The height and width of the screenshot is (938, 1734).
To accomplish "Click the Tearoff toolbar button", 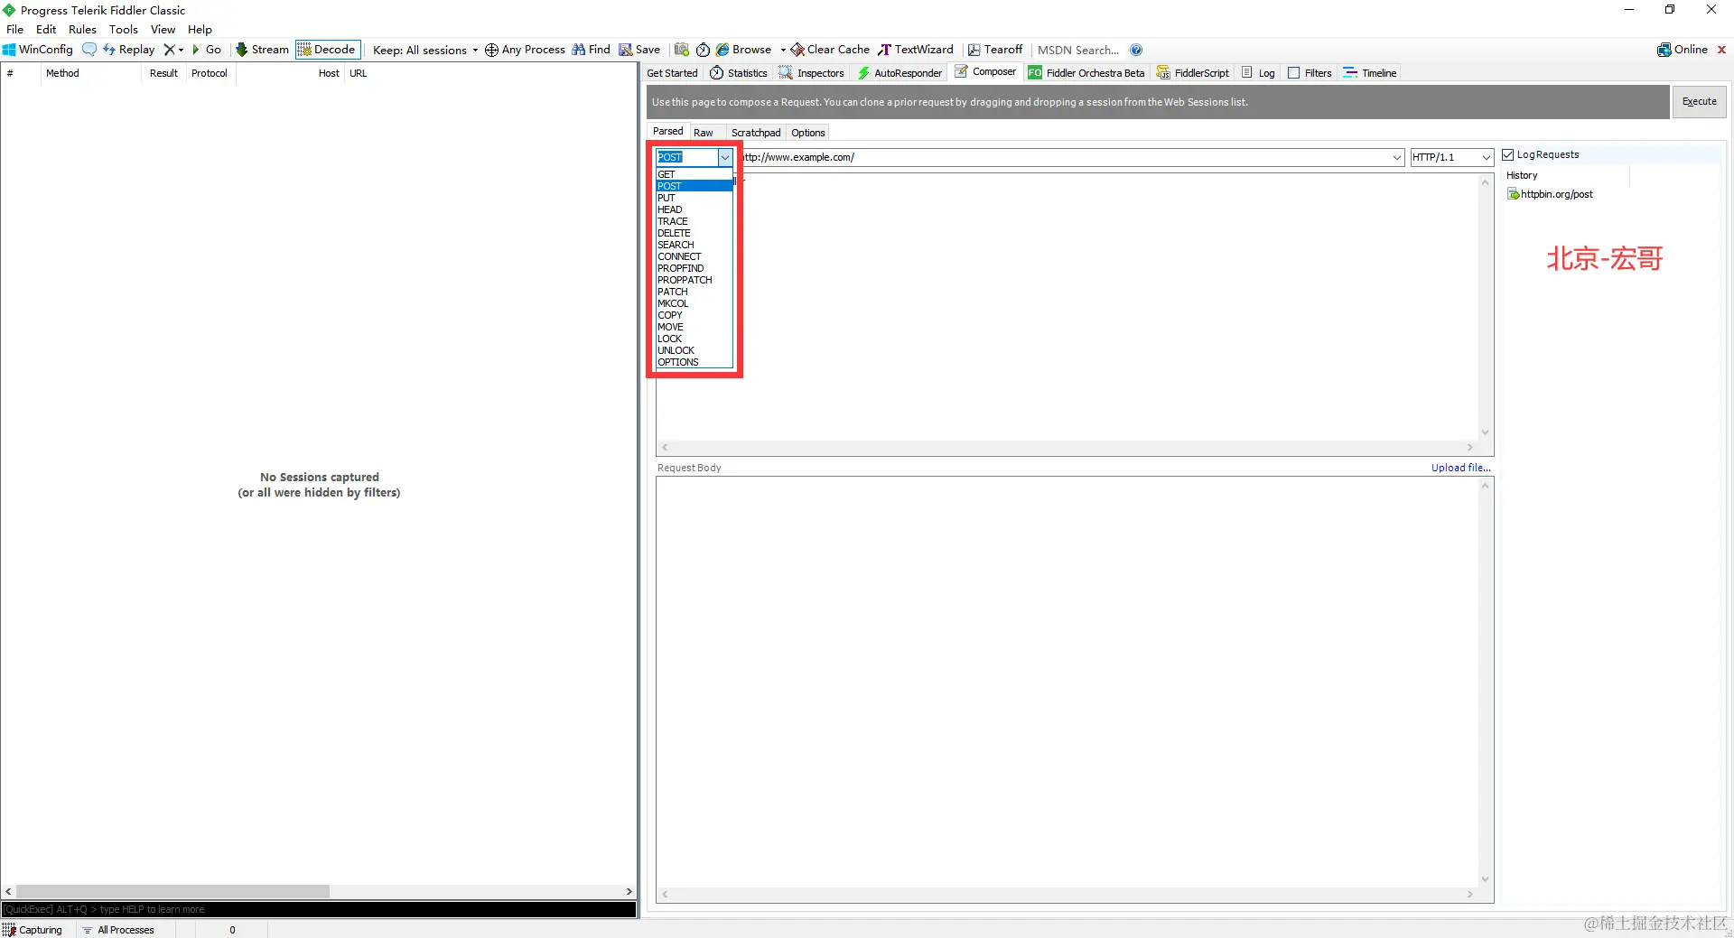I will [x=995, y=50].
